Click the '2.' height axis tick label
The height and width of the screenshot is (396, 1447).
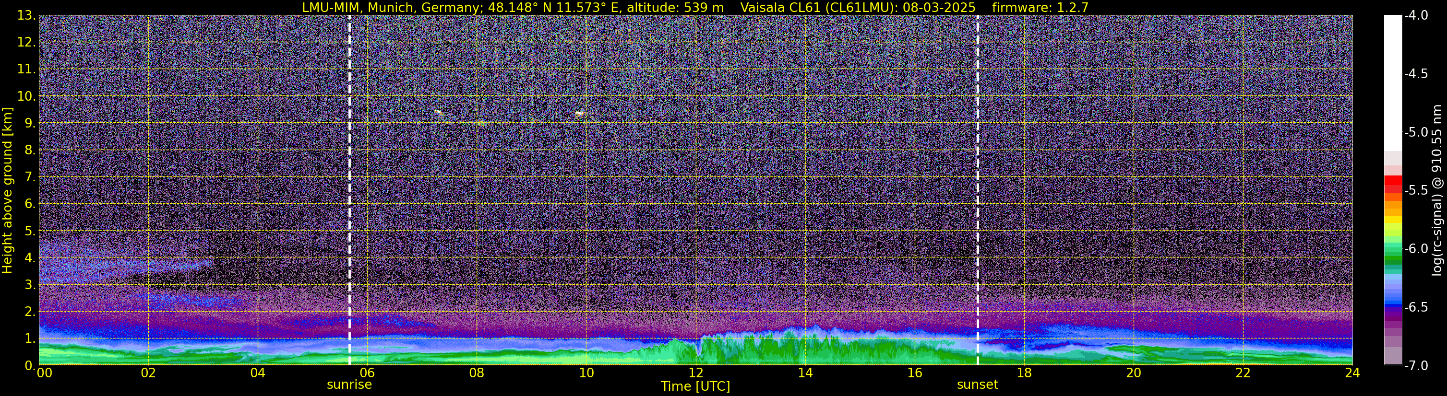point(30,312)
